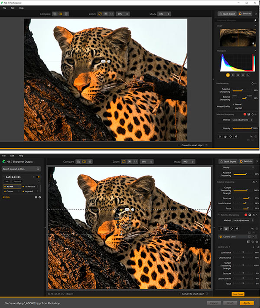260x308 pixels.
Task: Open the Method dropdown in the Presharpener window
Action: tap(243, 119)
